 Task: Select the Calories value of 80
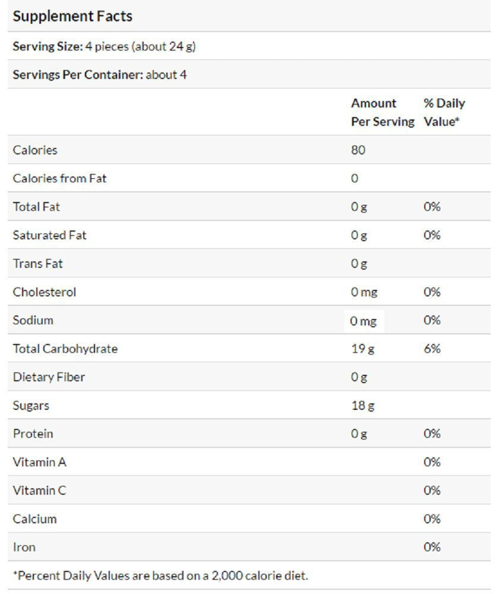(x=358, y=150)
